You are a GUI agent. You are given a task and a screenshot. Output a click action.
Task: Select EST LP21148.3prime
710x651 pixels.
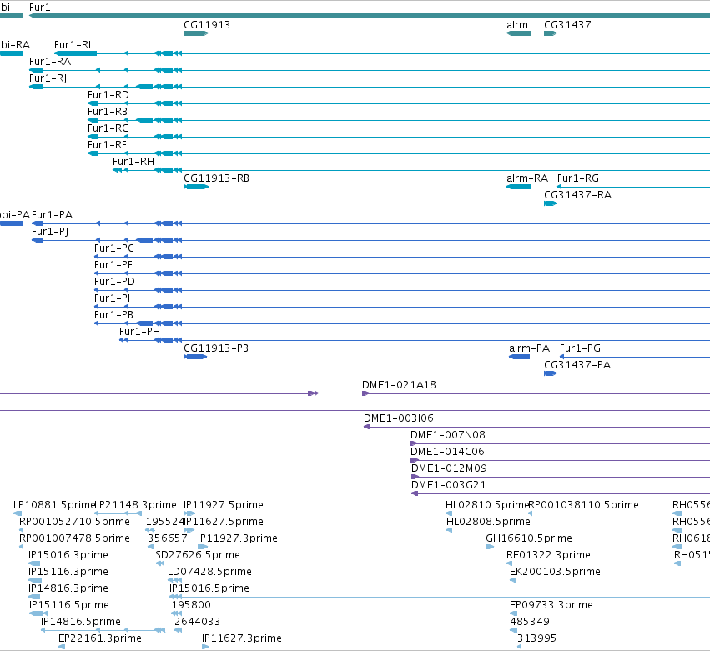[118, 513]
